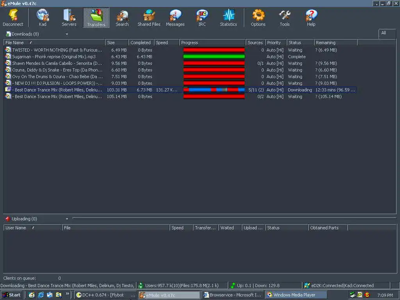Click the blue-red Trance Mix progress bar
Screen dimensions: 400x300
[x=214, y=89]
